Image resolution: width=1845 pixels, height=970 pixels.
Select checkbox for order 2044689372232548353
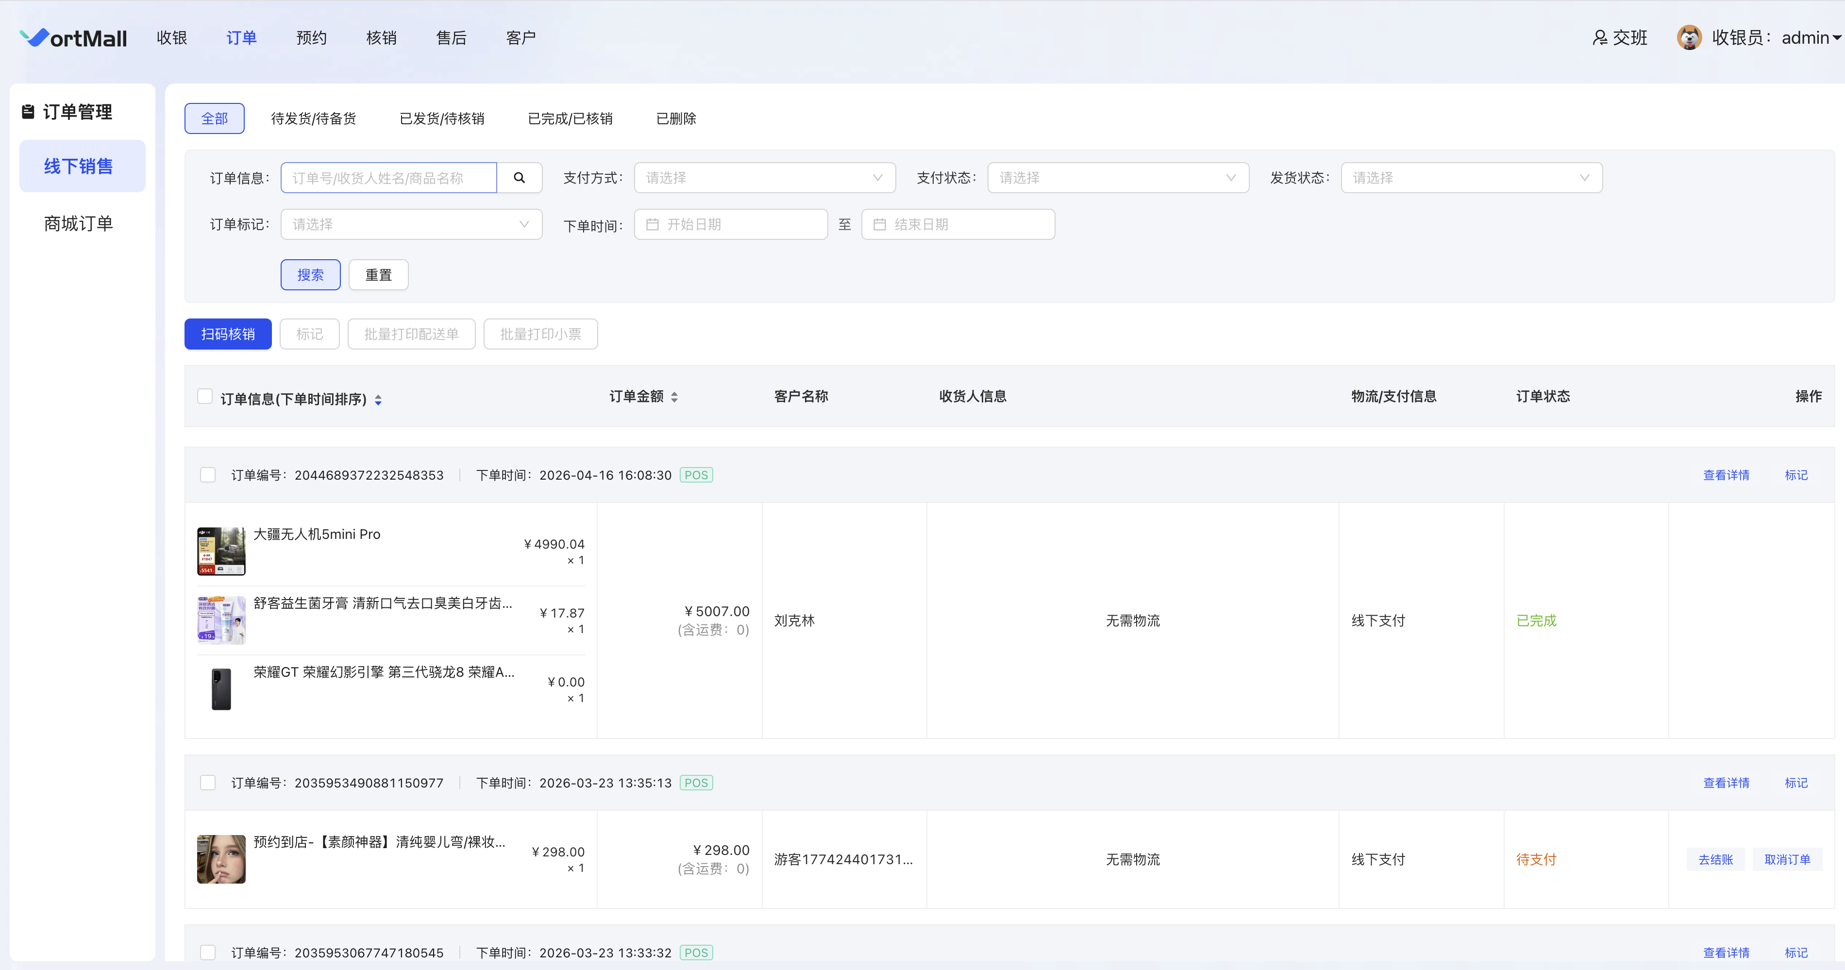pos(208,475)
